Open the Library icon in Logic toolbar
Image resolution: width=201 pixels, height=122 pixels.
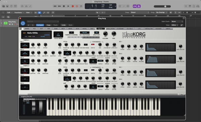click(3, 6)
